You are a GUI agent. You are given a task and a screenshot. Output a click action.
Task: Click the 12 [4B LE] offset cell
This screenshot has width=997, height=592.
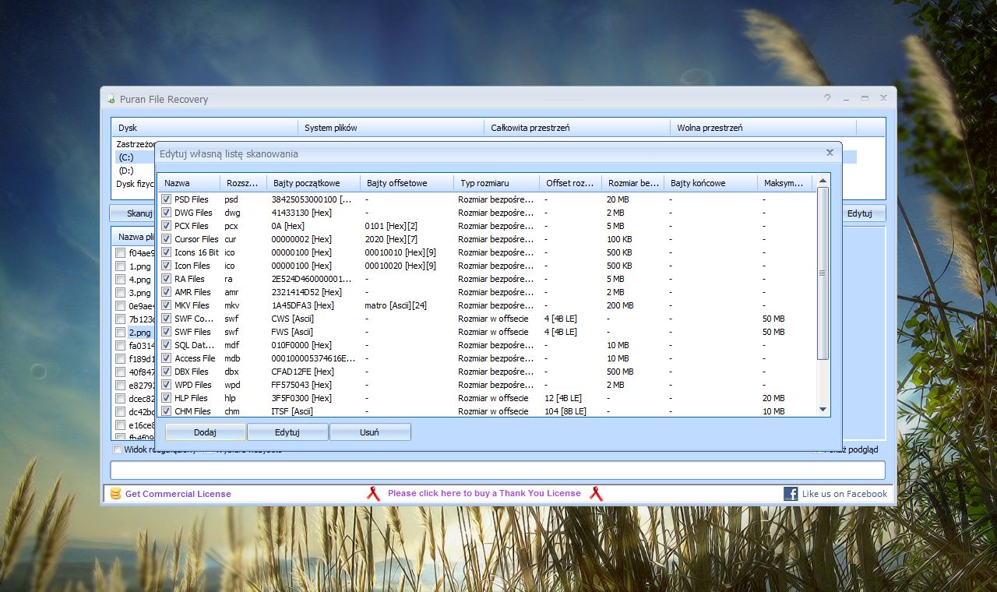(563, 398)
